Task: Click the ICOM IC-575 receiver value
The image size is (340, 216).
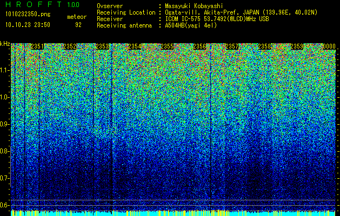Action: pos(217,19)
